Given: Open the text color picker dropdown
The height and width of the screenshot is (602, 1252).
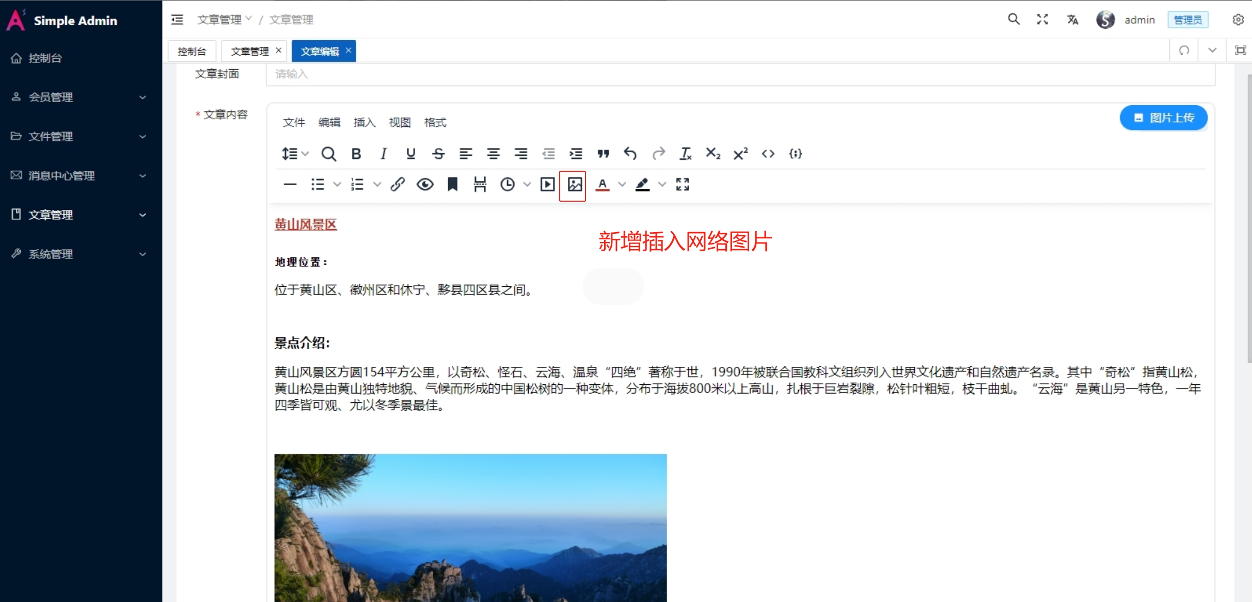Looking at the screenshot, I should point(622,184).
